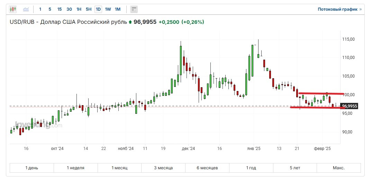
Task: Open the Потоковый график link
Action: coord(339,9)
